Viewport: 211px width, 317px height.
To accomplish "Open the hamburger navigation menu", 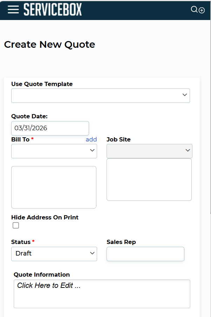I will (13, 9).
